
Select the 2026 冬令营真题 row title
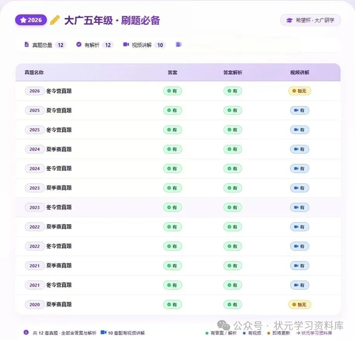(x=59, y=91)
